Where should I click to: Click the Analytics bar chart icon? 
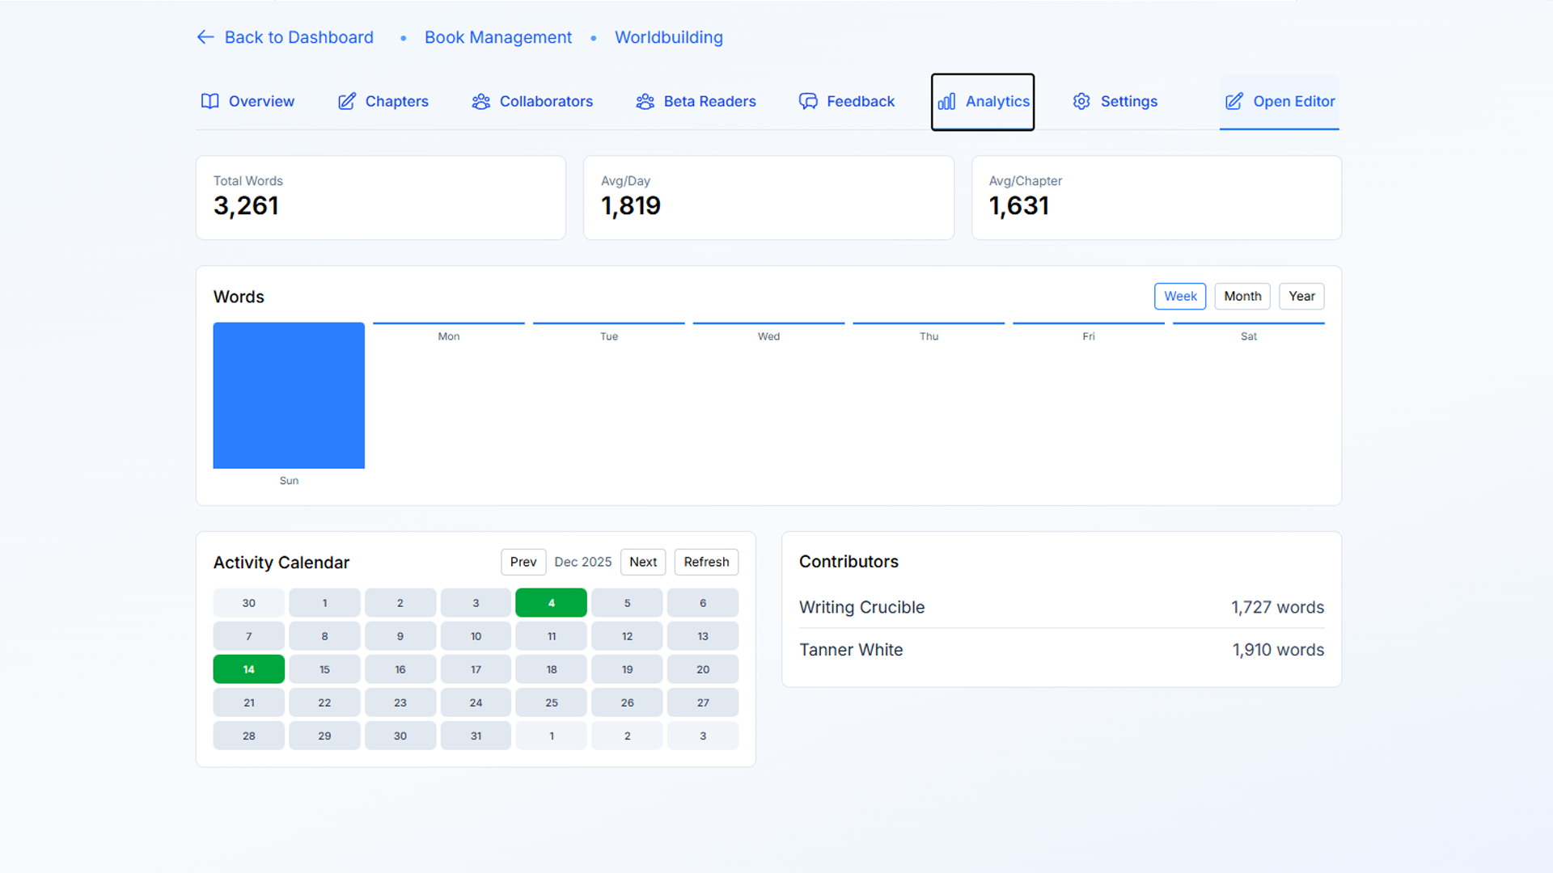[946, 101]
